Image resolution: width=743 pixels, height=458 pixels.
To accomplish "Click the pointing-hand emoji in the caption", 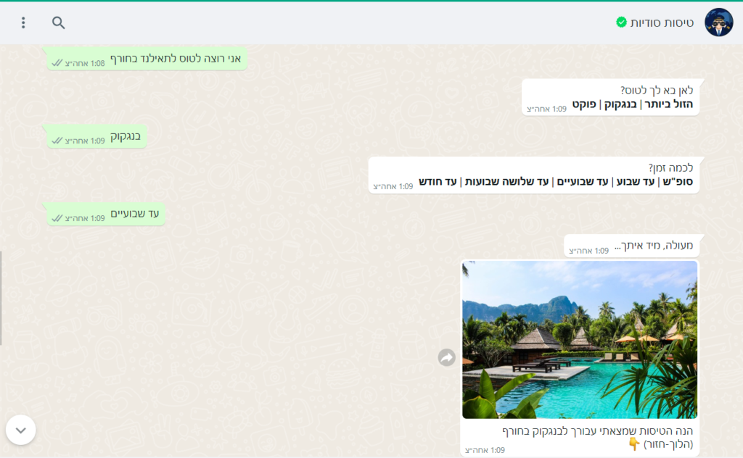I will point(633,444).
